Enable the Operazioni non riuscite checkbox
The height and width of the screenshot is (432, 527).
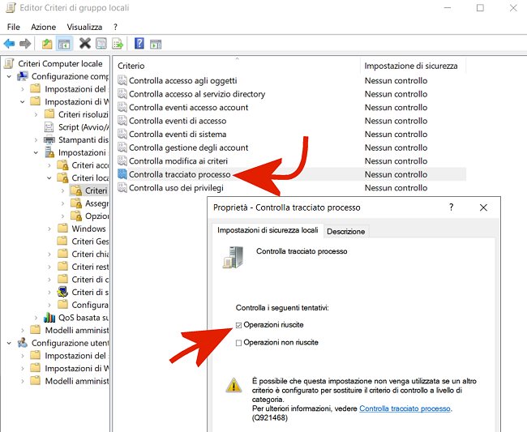pos(238,343)
